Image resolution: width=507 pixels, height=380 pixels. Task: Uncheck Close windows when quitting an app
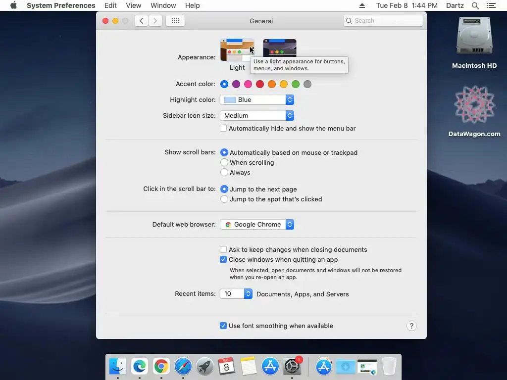(223, 259)
